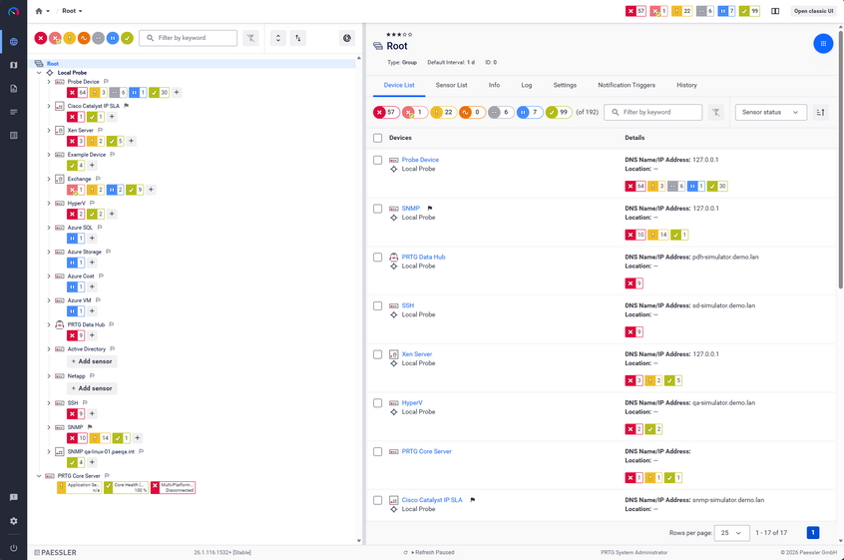Screen dimensions: 844x560
Task: Tick the SNMP row checkbox
Action: (378, 209)
